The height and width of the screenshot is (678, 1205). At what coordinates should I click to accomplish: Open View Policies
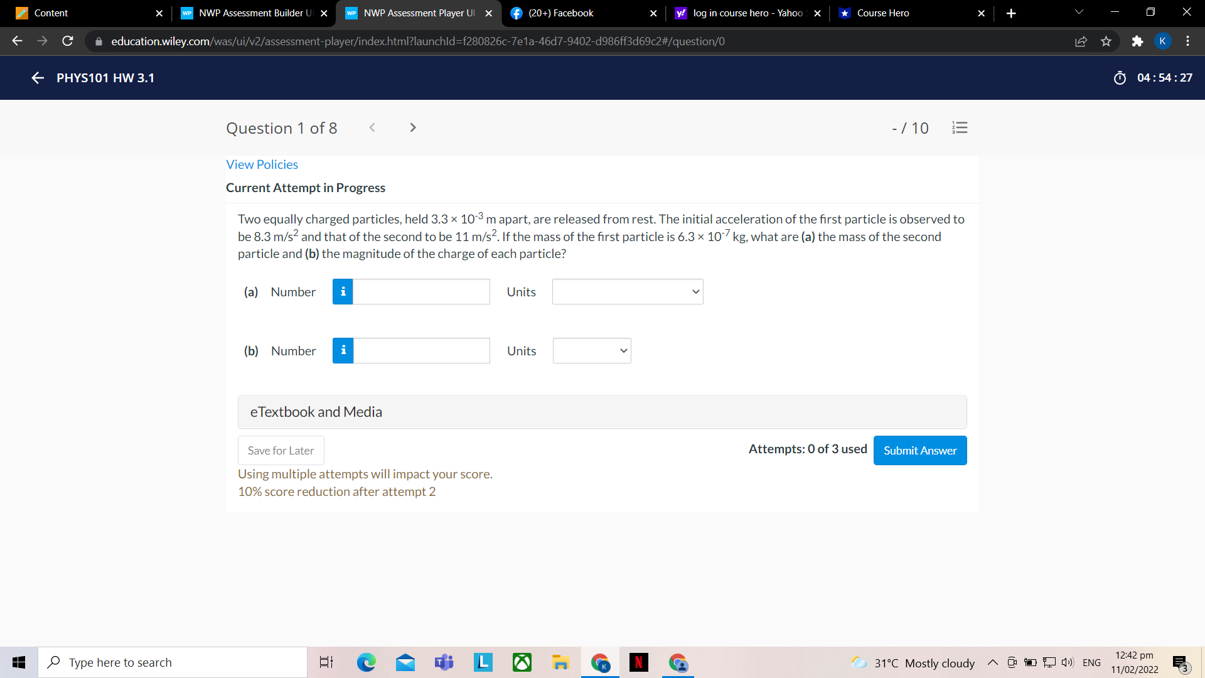point(262,164)
